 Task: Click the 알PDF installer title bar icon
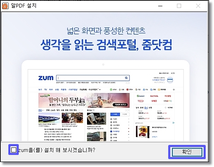click(5, 6)
